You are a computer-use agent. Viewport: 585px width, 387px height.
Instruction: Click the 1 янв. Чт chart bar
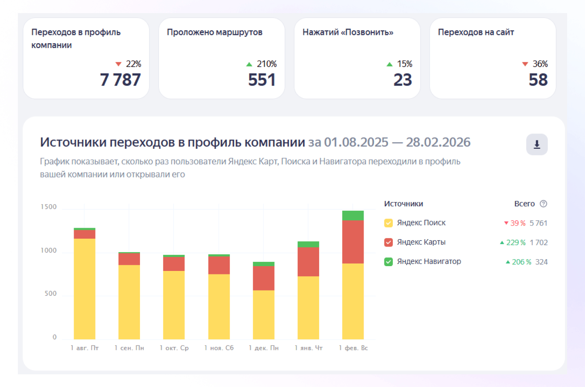[308, 290]
